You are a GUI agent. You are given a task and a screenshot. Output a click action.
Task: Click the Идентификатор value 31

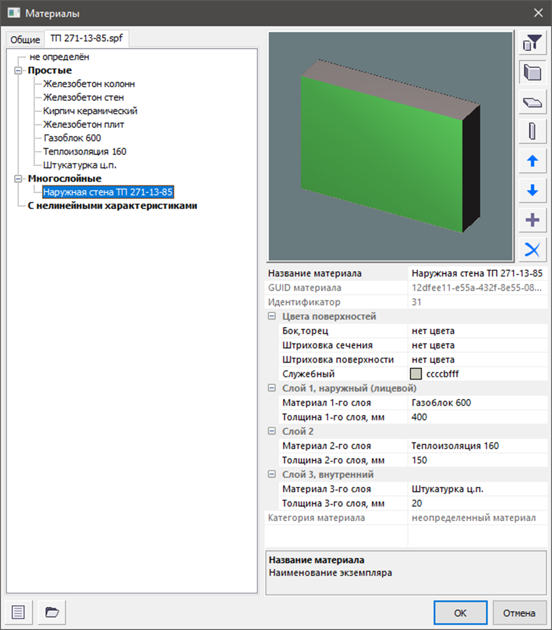tap(477, 302)
